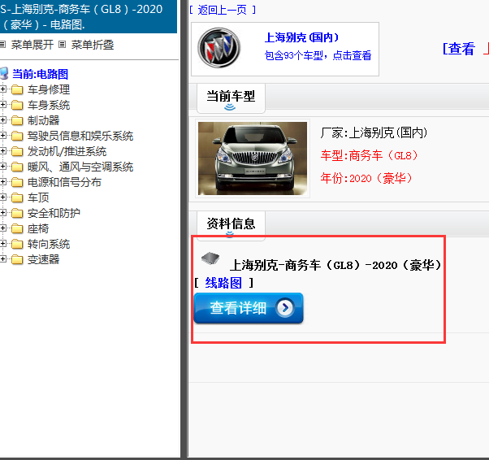Select the 当前车型 tab
This screenshot has width=489, height=460.
point(231,98)
